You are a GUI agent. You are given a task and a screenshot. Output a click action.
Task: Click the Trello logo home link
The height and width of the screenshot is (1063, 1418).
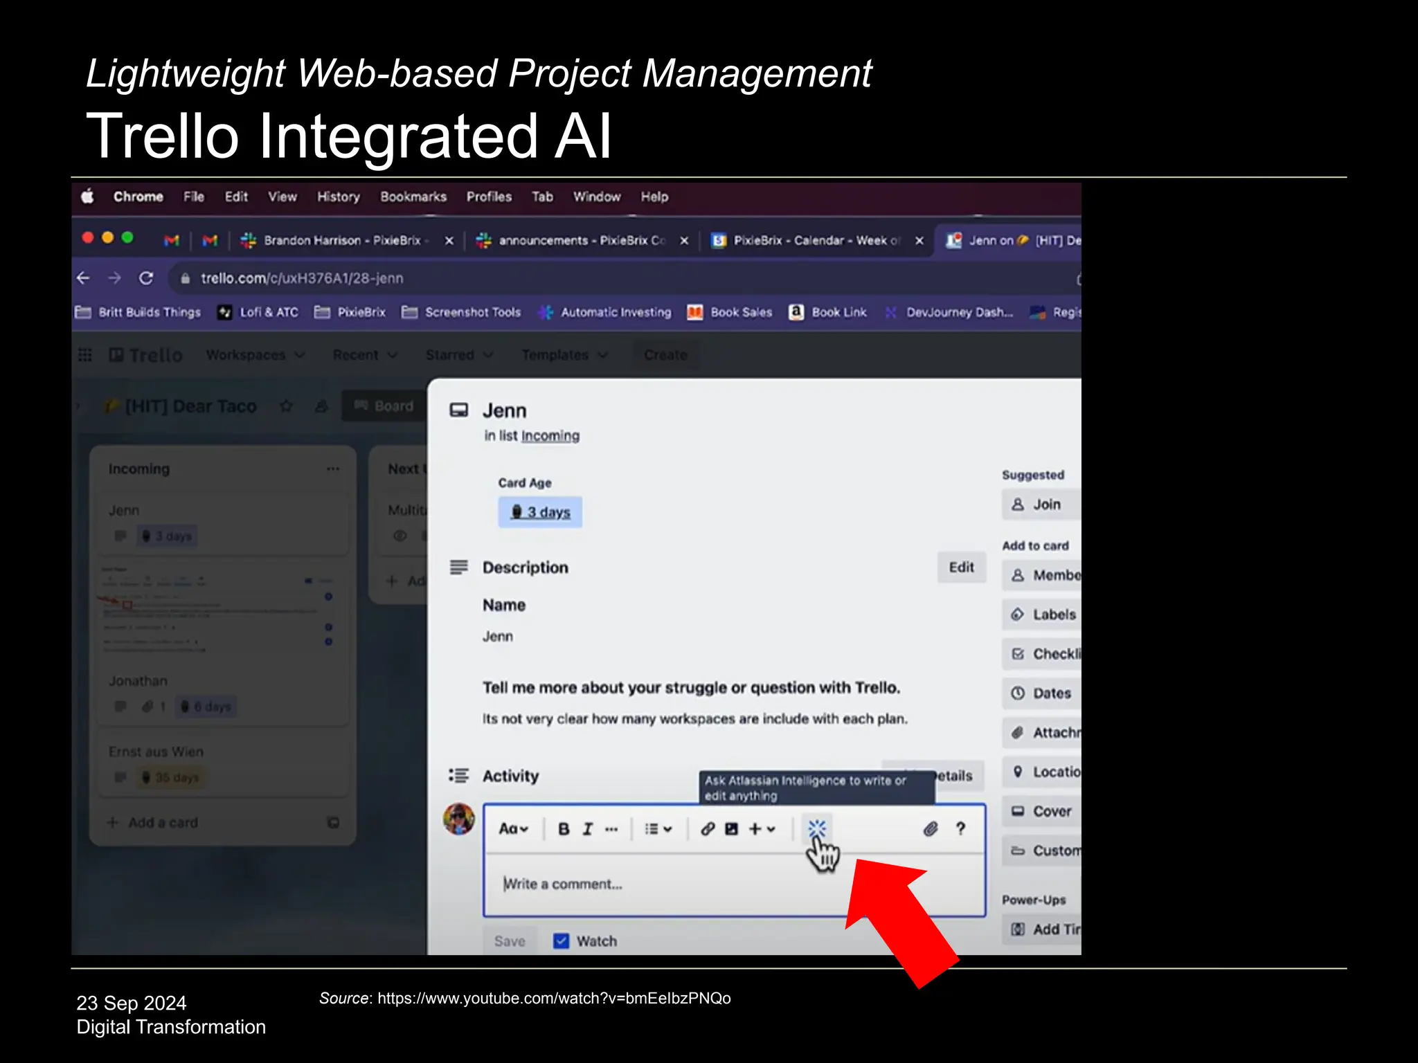[x=146, y=355]
